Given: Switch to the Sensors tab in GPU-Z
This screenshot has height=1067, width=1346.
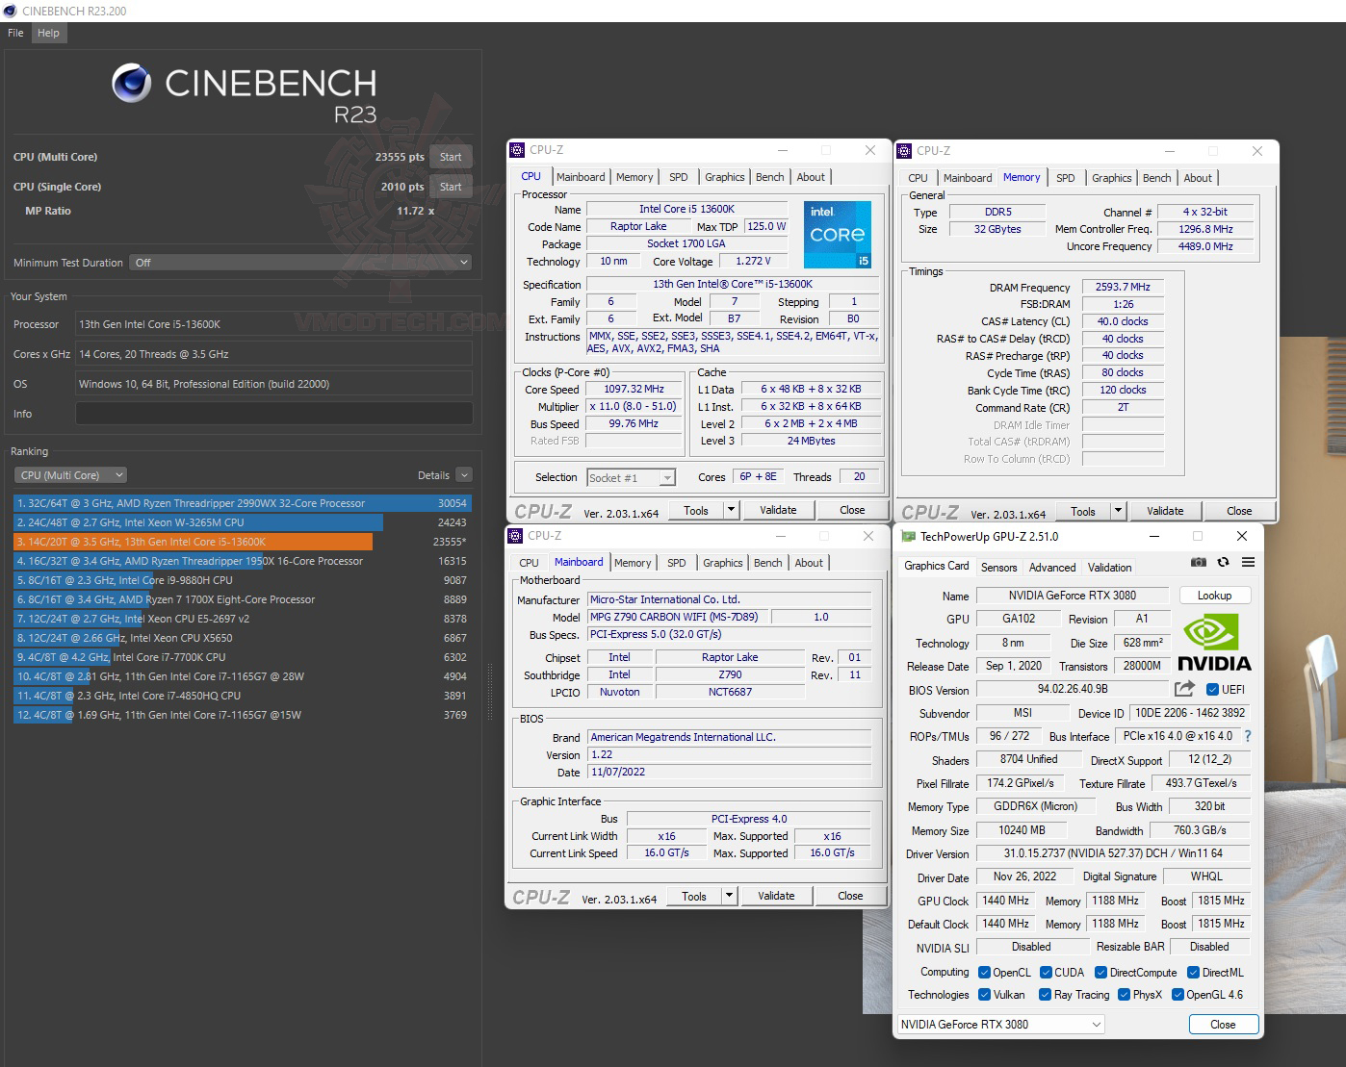Looking at the screenshot, I should (x=998, y=568).
